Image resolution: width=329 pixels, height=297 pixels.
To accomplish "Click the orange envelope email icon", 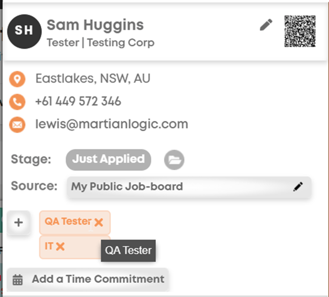I will (x=17, y=125).
